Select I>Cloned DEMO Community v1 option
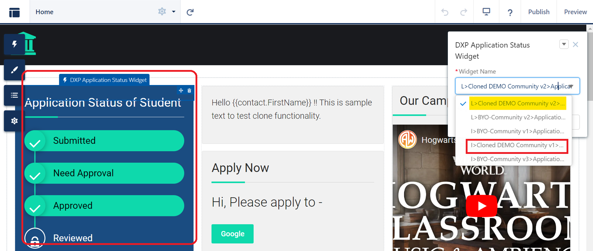 pyautogui.click(x=517, y=145)
